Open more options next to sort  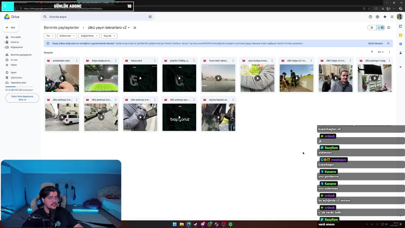(x=389, y=52)
